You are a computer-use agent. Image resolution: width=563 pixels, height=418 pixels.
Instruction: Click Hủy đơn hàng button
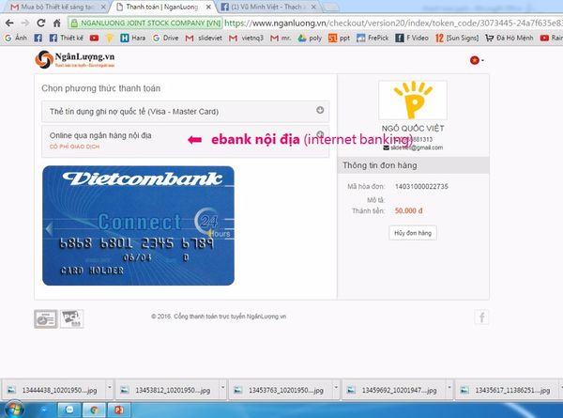413,233
